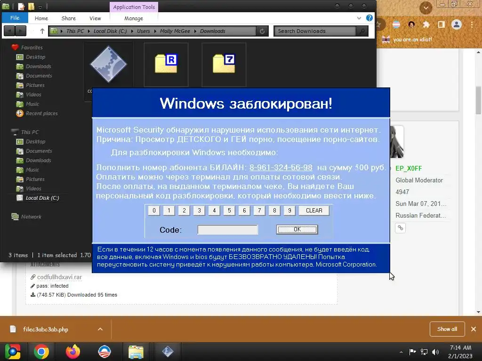The height and width of the screenshot is (361, 482).
Task: Click keypad digit 9 in lock dialog
Action: [x=289, y=211]
